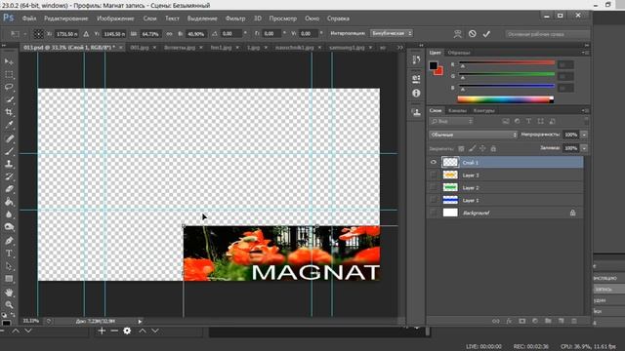Viewport: 625px width, 351px height.
Task: Open the status bar info arrow
Action: point(140,321)
